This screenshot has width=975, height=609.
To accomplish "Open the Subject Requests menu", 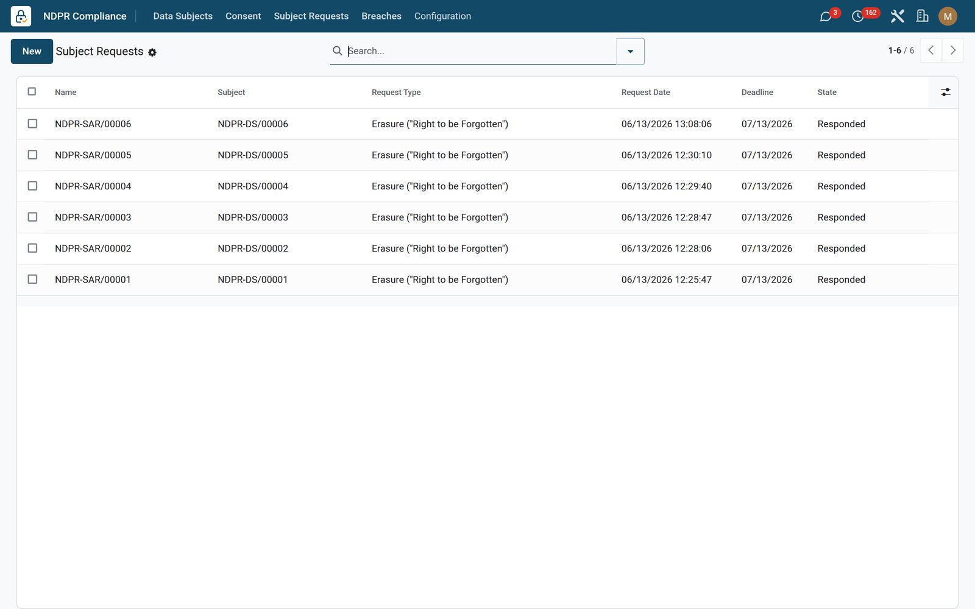I will point(311,16).
